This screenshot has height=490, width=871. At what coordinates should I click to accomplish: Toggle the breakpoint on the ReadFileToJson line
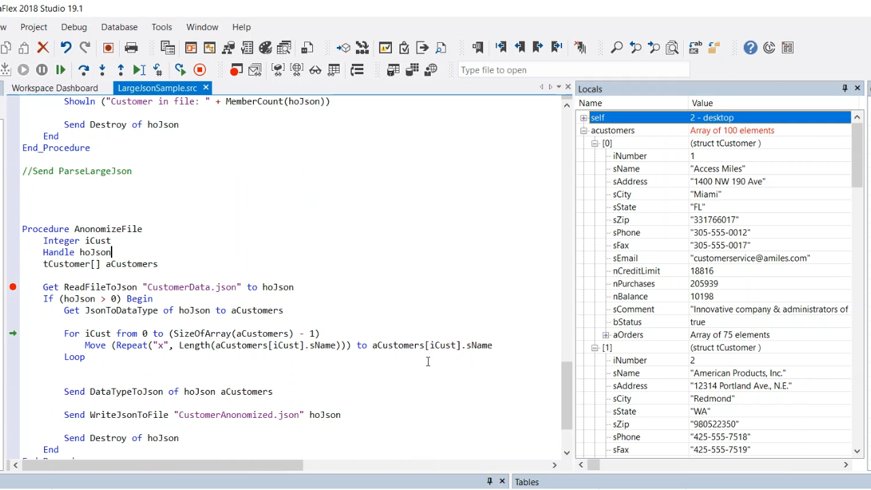pyautogui.click(x=13, y=287)
